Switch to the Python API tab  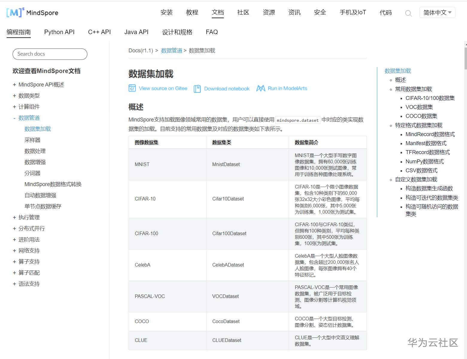pyautogui.click(x=59, y=32)
